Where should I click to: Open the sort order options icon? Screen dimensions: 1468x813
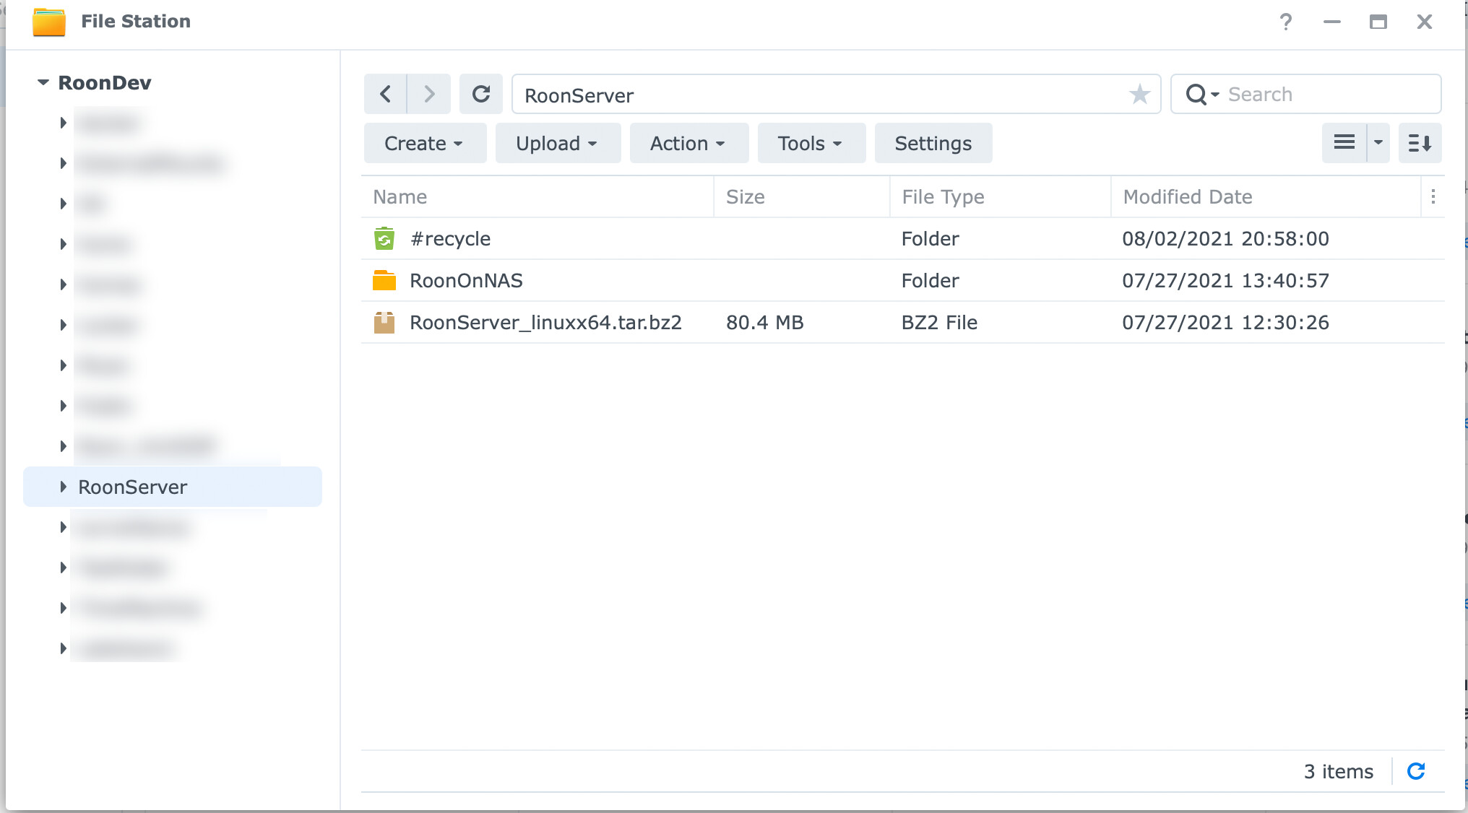(1420, 142)
